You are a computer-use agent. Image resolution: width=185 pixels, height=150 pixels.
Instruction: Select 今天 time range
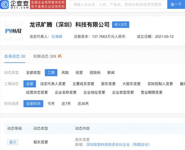51,104
